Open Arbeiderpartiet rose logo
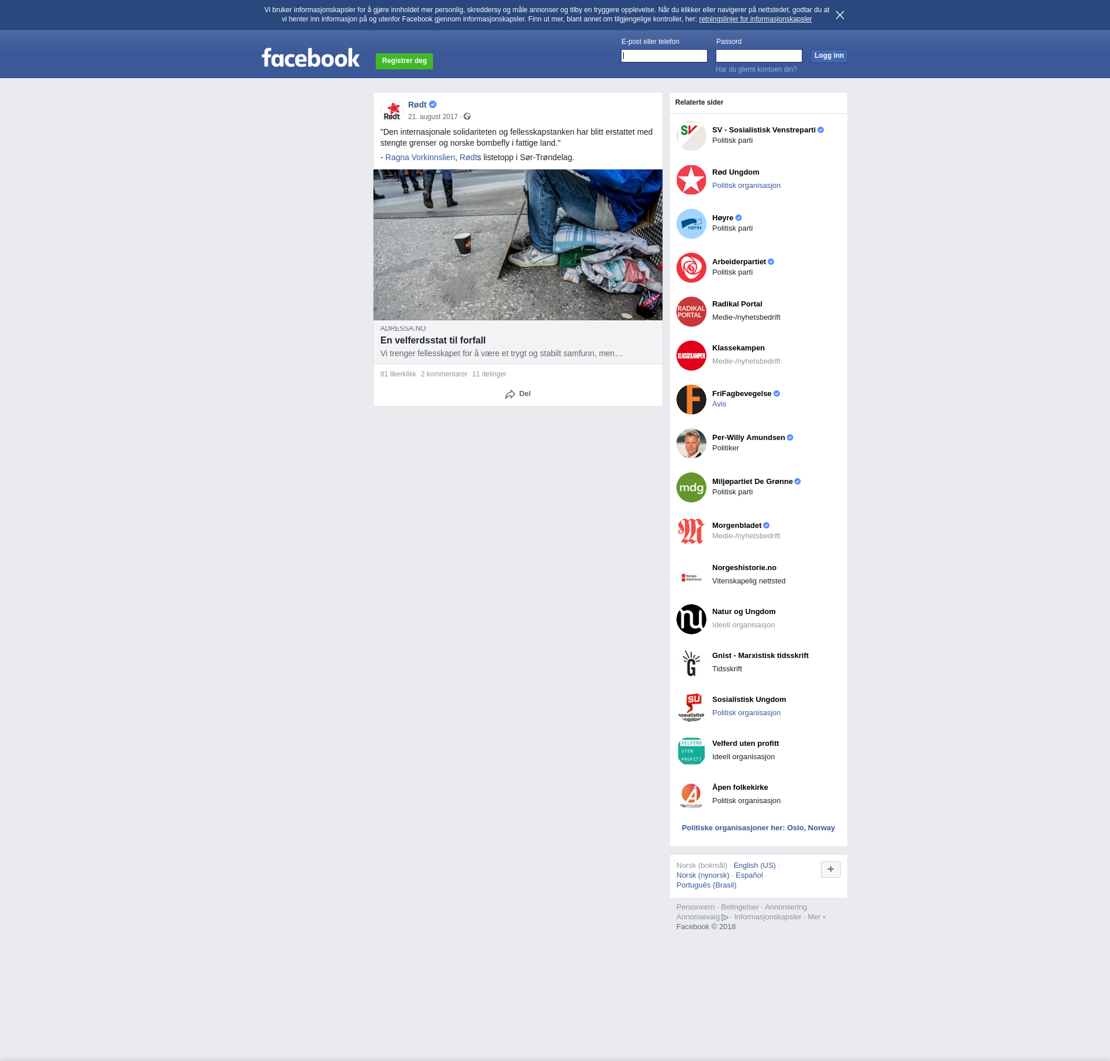 [x=691, y=268]
